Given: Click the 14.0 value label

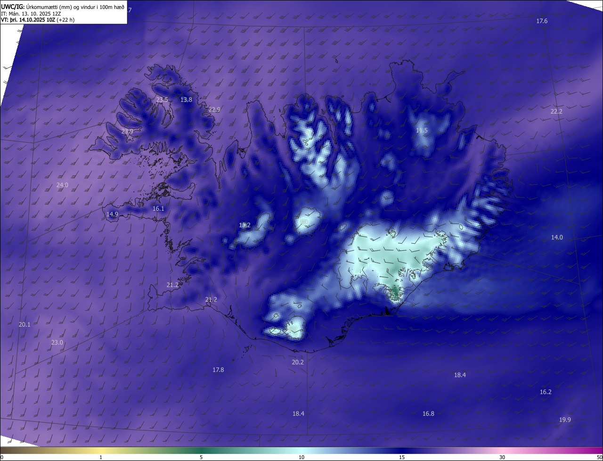Looking at the screenshot, I should (557, 237).
